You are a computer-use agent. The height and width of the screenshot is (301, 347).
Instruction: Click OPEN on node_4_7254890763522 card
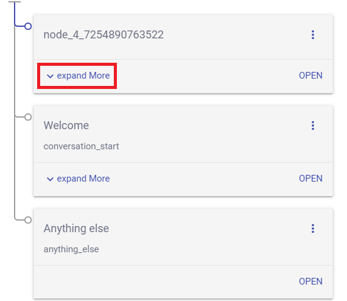point(310,76)
